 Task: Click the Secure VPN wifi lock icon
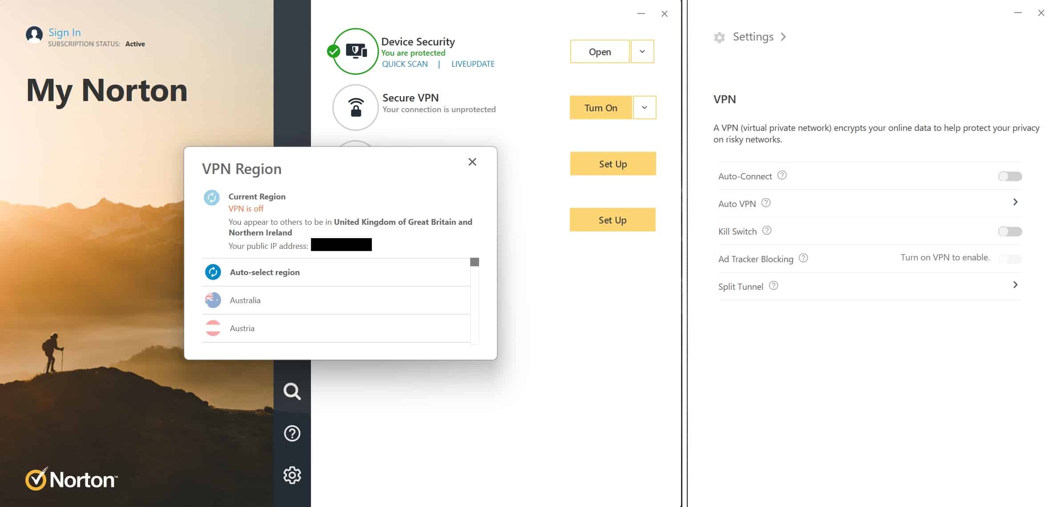pos(355,107)
